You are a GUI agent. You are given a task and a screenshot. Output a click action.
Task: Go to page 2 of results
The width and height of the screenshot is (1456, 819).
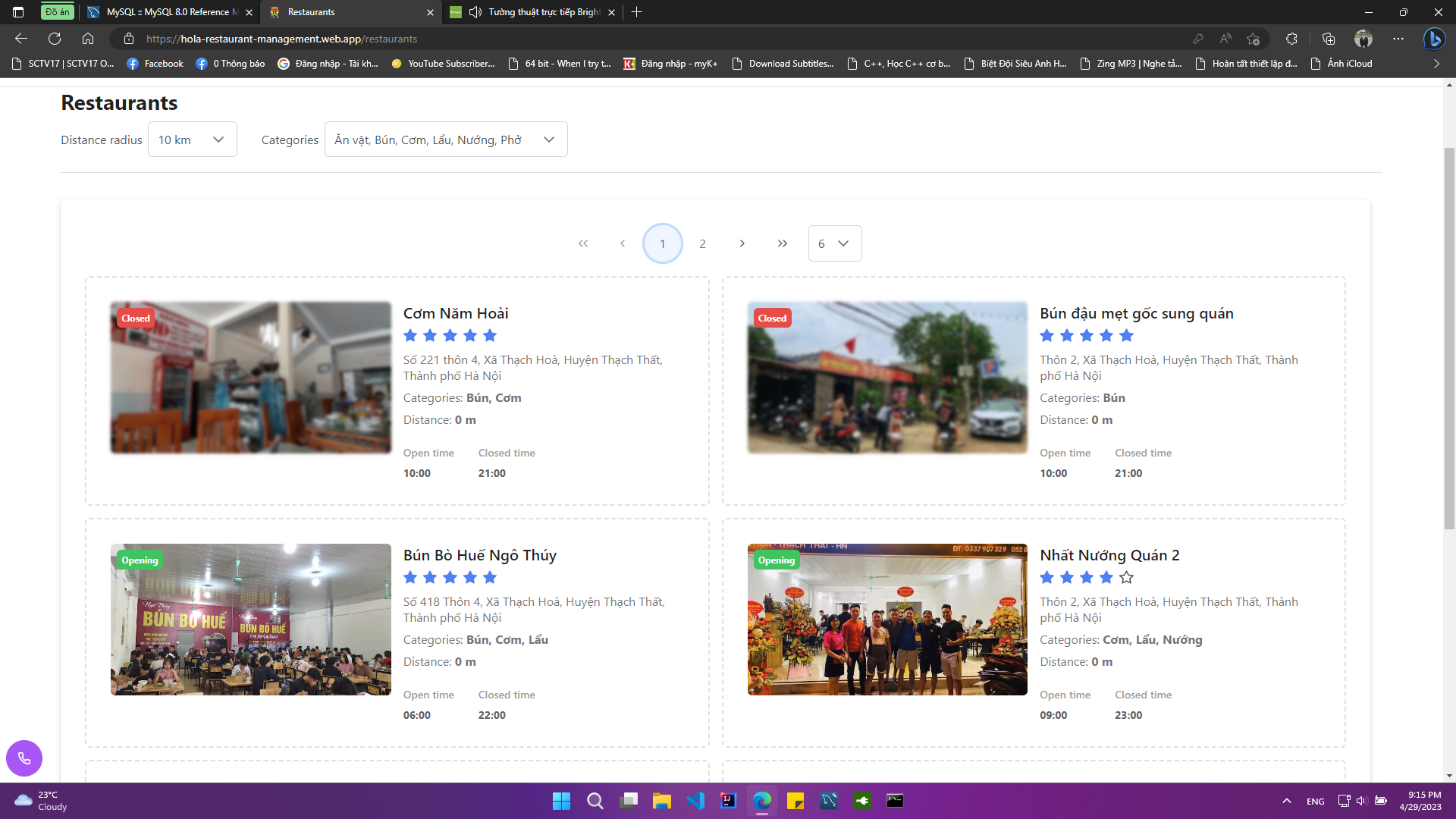pyautogui.click(x=702, y=243)
